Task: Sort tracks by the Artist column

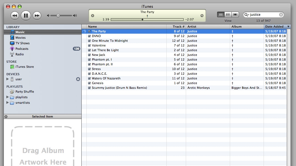Action: point(192,26)
